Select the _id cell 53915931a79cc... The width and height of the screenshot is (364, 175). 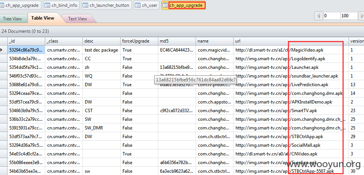click(x=26, y=128)
